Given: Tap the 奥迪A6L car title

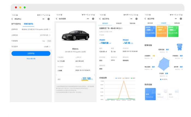Looking at the screenshot, I should coord(75,49).
